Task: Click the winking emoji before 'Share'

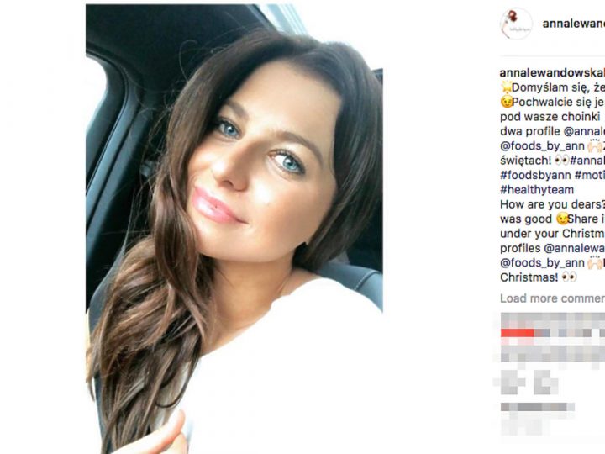Action: [x=562, y=219]
